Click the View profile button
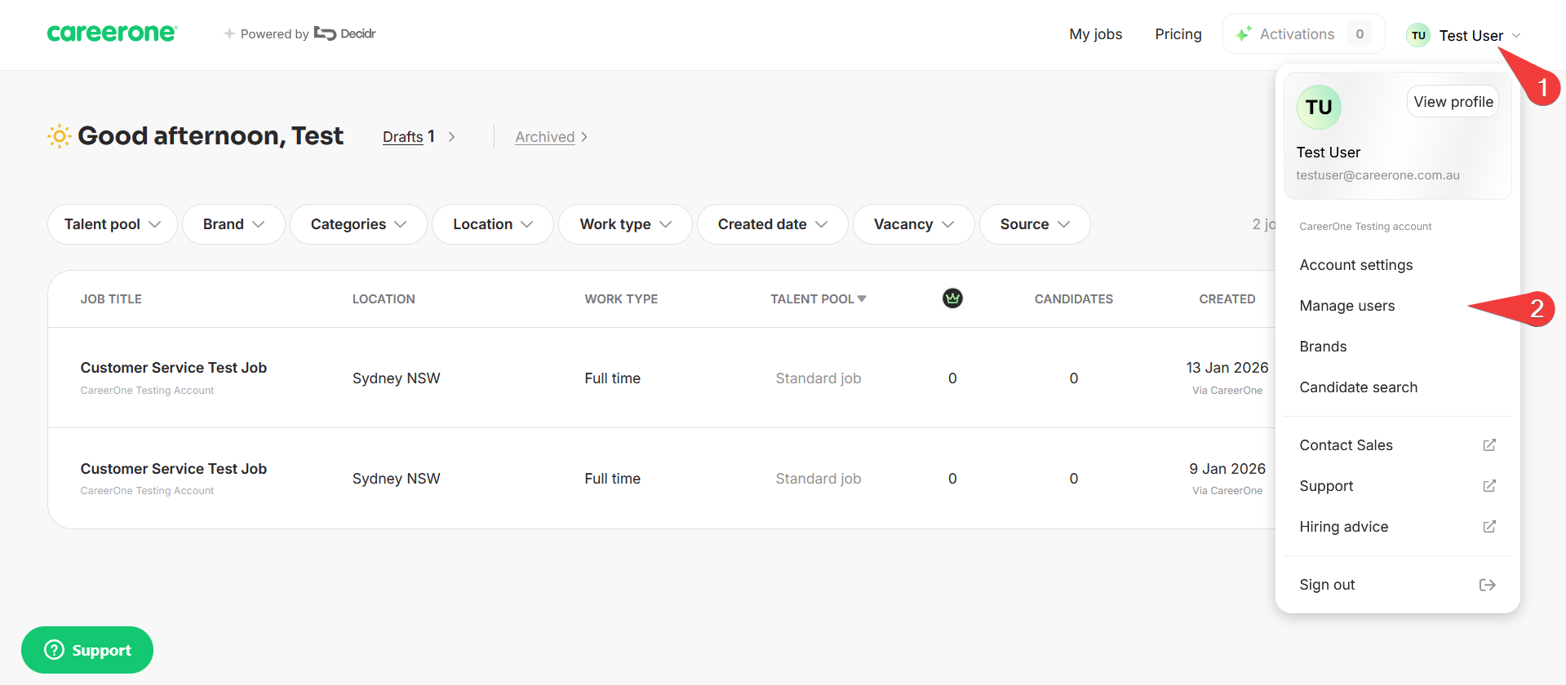The image size is (1566, 685). pyautogui.click(x=1453, y=102)
